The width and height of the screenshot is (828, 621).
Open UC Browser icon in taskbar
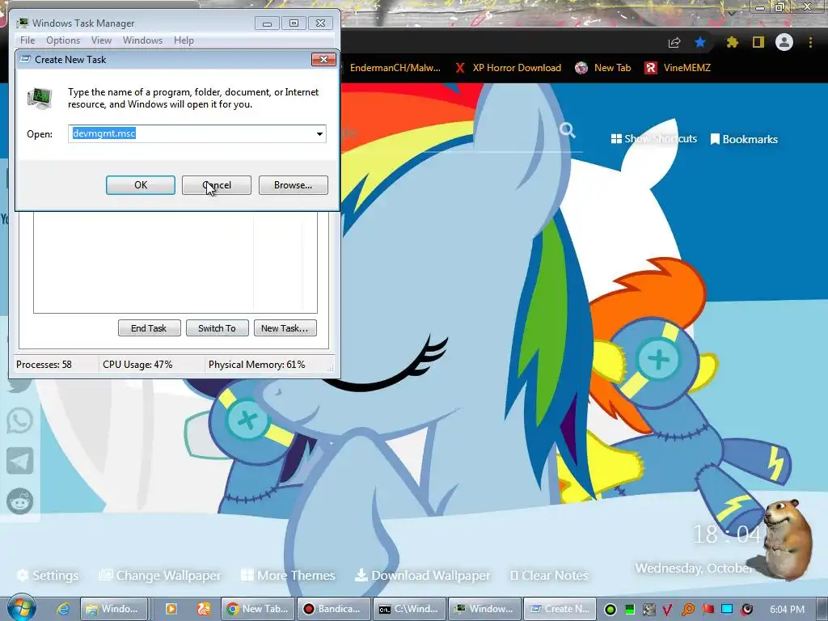204,609
